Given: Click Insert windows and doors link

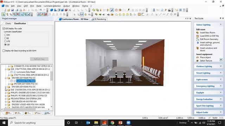Looking at the screenshot, I should [x=208, y=49].
